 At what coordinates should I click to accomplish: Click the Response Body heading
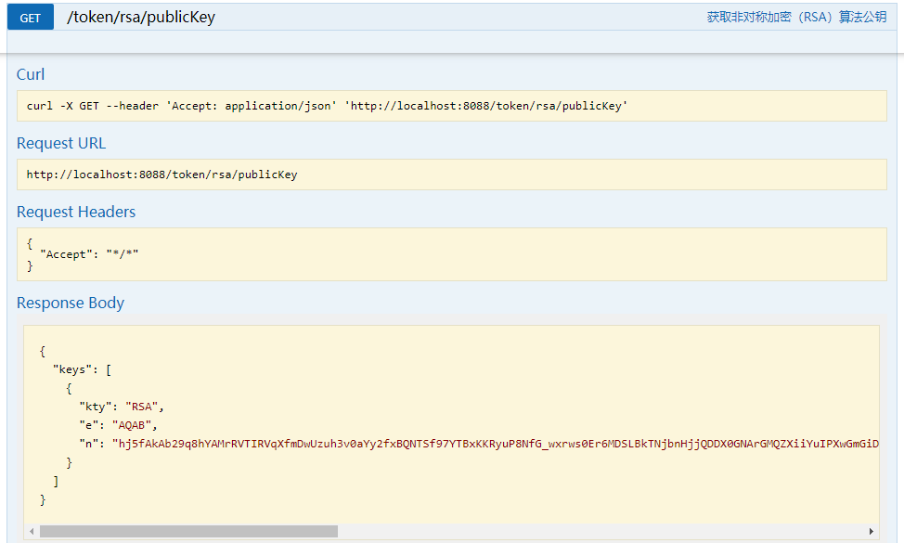[x=71, y=303]
